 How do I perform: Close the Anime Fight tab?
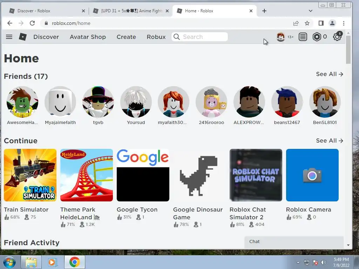pos(167,11)
